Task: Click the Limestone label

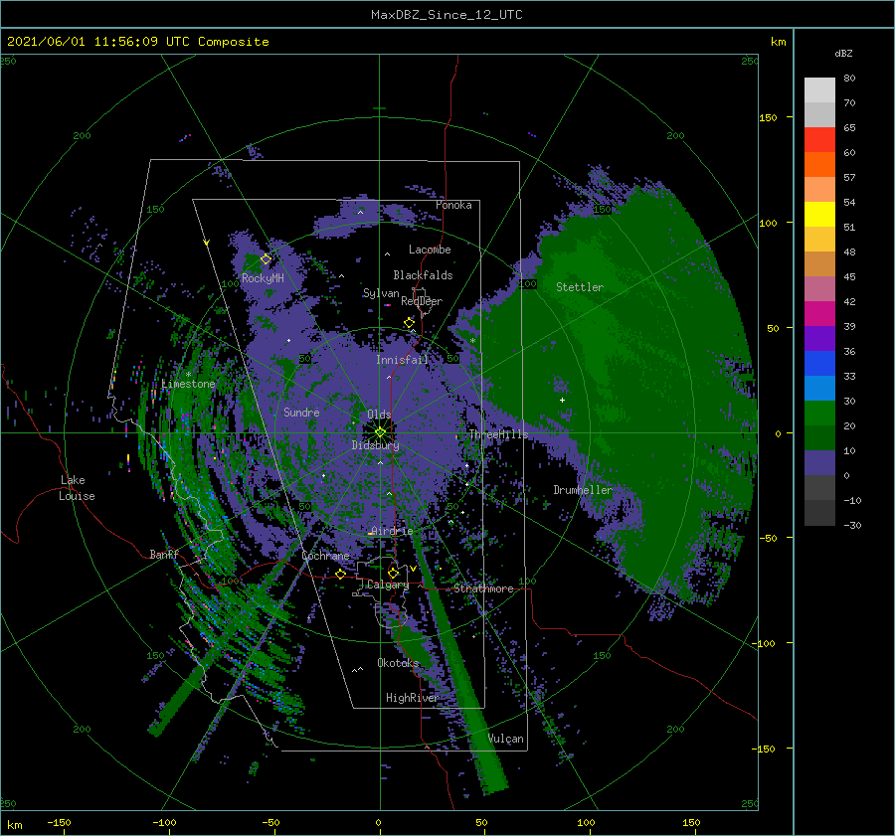Action: 188,384
